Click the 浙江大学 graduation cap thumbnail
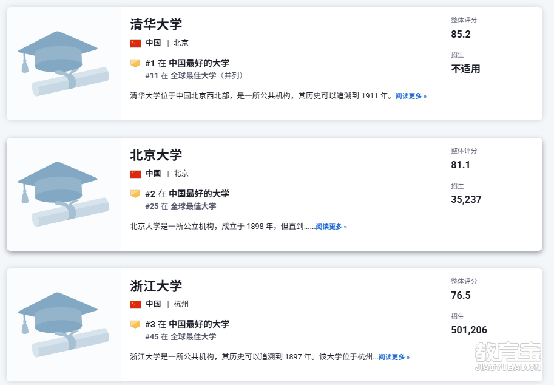Viewport: 554px width, 385px height. pyautogui.click(x=63, y=324)
